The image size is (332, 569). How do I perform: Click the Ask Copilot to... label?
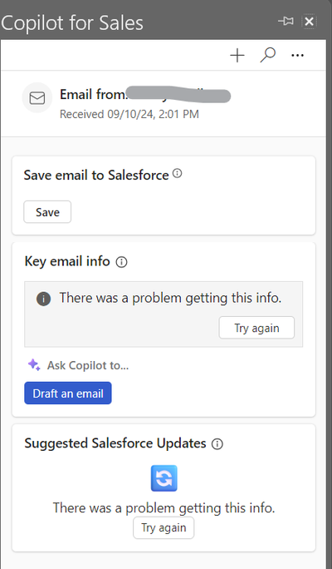pyautogui.click(x=88, y=365)
